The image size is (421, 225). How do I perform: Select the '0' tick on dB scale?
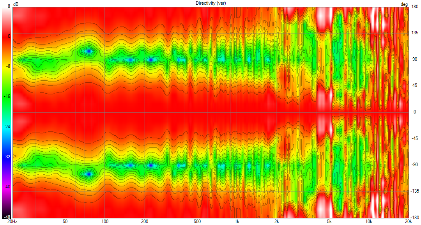[9, 36]
